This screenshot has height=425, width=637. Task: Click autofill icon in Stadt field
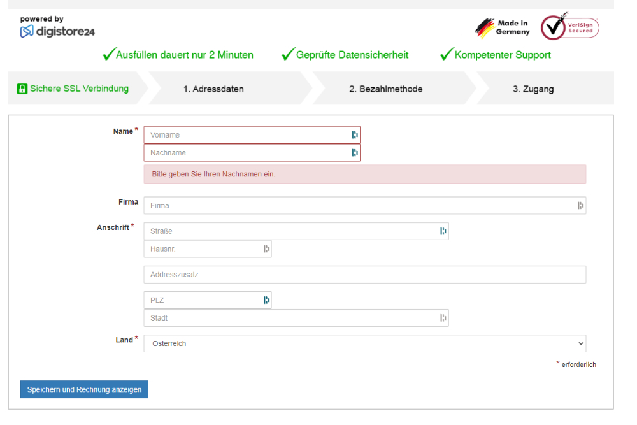pos(443,318)
